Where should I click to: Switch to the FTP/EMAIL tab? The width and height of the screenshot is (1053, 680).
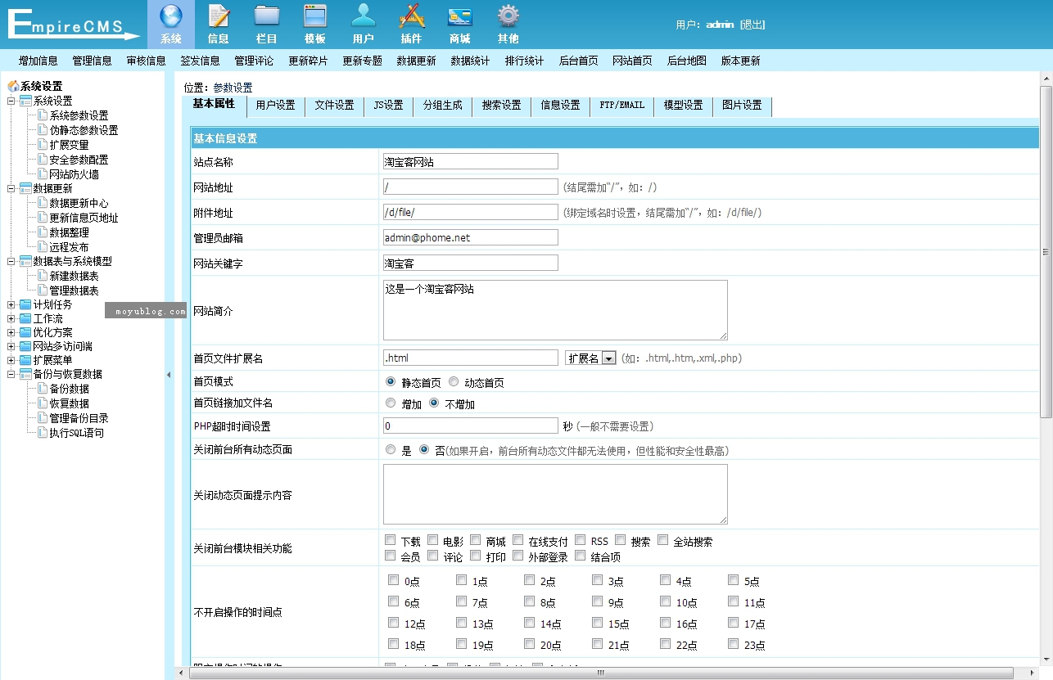tap(621, 106)
